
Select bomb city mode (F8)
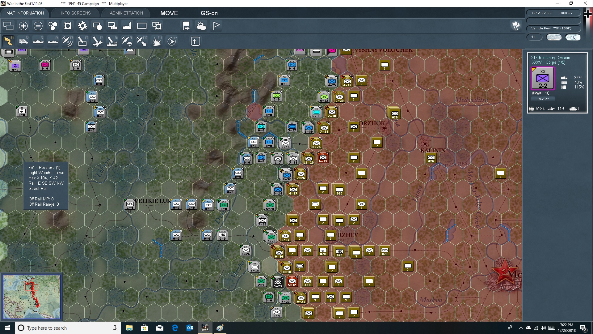click(x=112, y=41)
